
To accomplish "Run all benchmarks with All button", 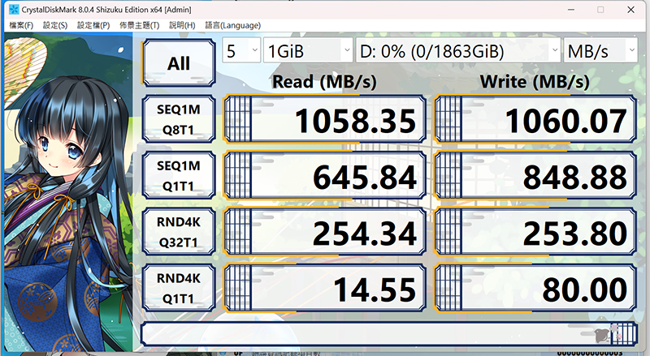I will pyautogui.click(x=179, y=63).
